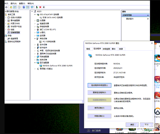160x134 pixels.
Task: Click the driver date value 2020/6/21
Action: [118, 68]
